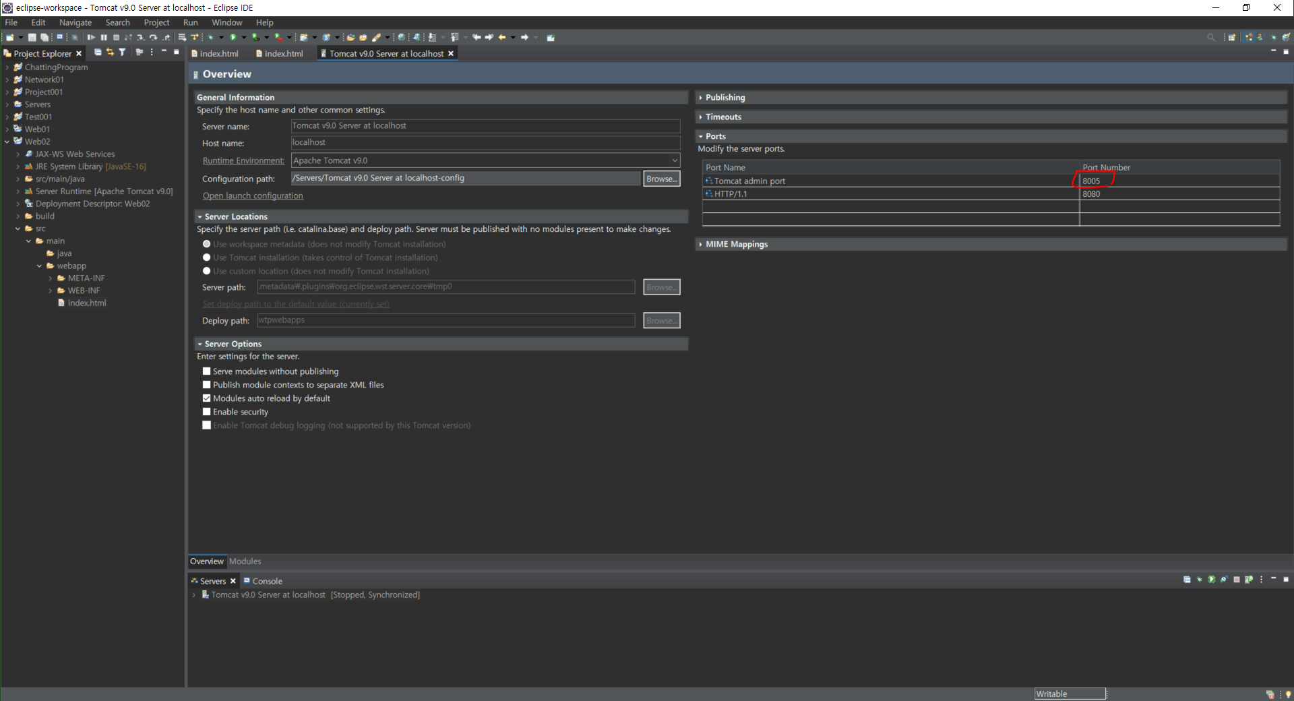Expand the MIME Mappings section
1294x701 pixels.
click(x=701, y=245)
